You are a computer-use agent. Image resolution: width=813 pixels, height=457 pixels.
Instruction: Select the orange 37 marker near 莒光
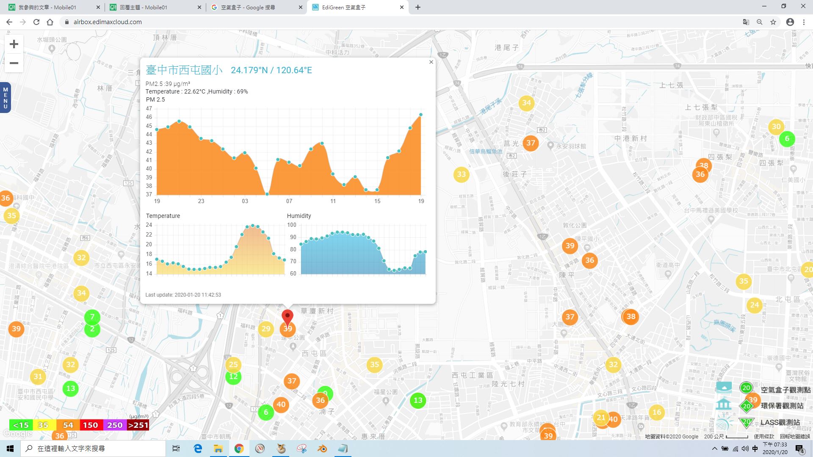coord(531,143)
